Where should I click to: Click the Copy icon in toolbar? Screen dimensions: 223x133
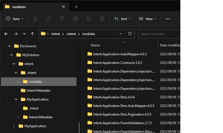point(49,19)
